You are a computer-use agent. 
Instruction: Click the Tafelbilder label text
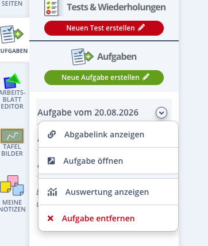pyautogui.click(x=12, y=150)
